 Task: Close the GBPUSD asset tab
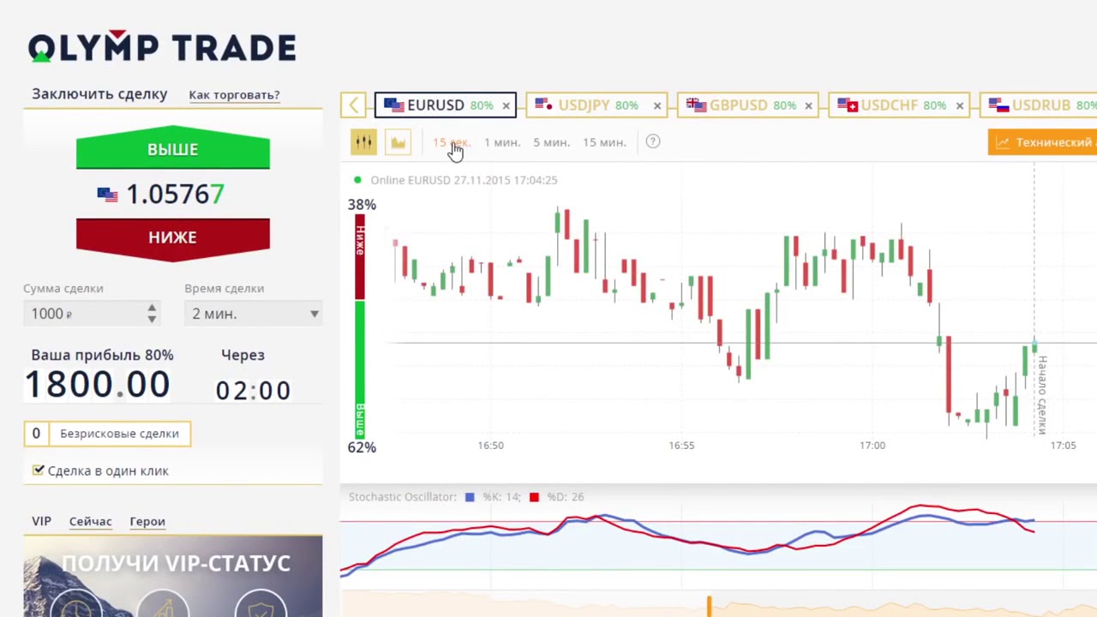pyautogui.click(x=808, y=105)
